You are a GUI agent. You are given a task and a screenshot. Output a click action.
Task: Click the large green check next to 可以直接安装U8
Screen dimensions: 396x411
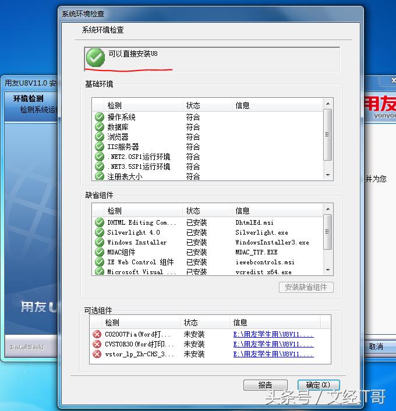[x=96, y=58]
